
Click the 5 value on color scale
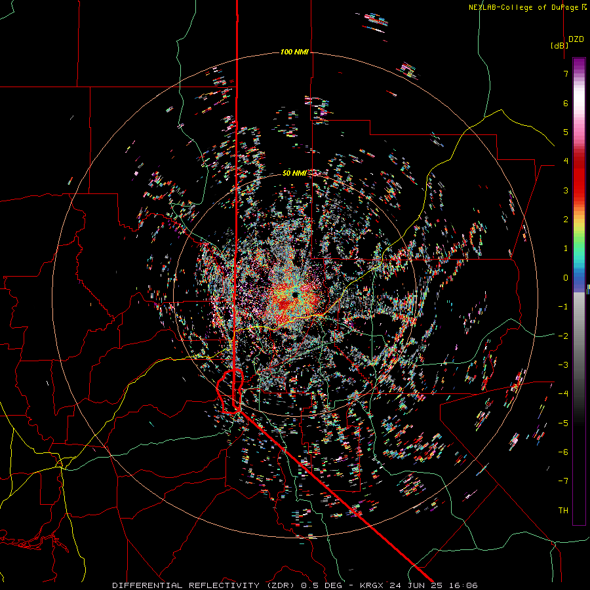tap(566, 132)
